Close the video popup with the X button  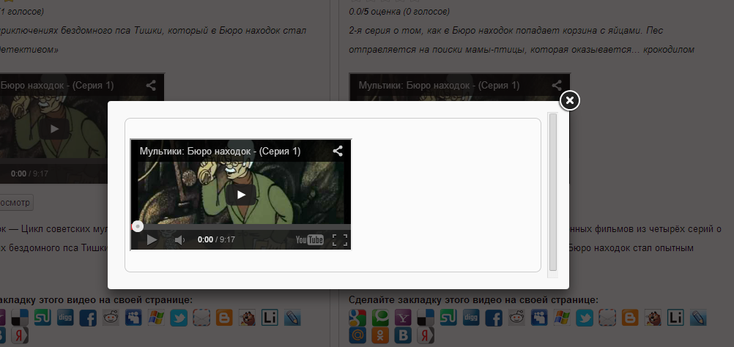click(569, 100)
